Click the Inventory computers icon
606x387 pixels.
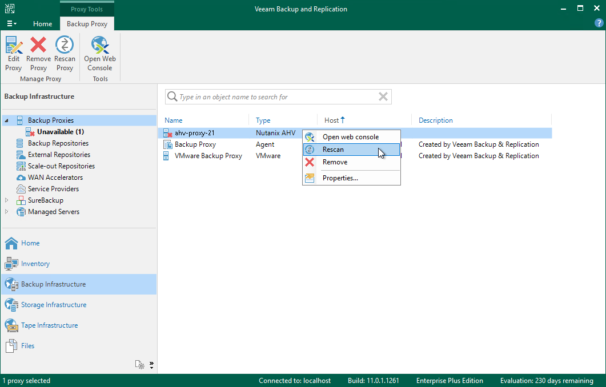click(x=11, y=263)
